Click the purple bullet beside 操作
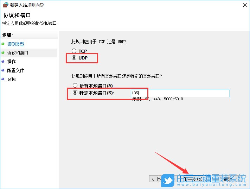This screenshot has width=250, height=189. point(3,61)
